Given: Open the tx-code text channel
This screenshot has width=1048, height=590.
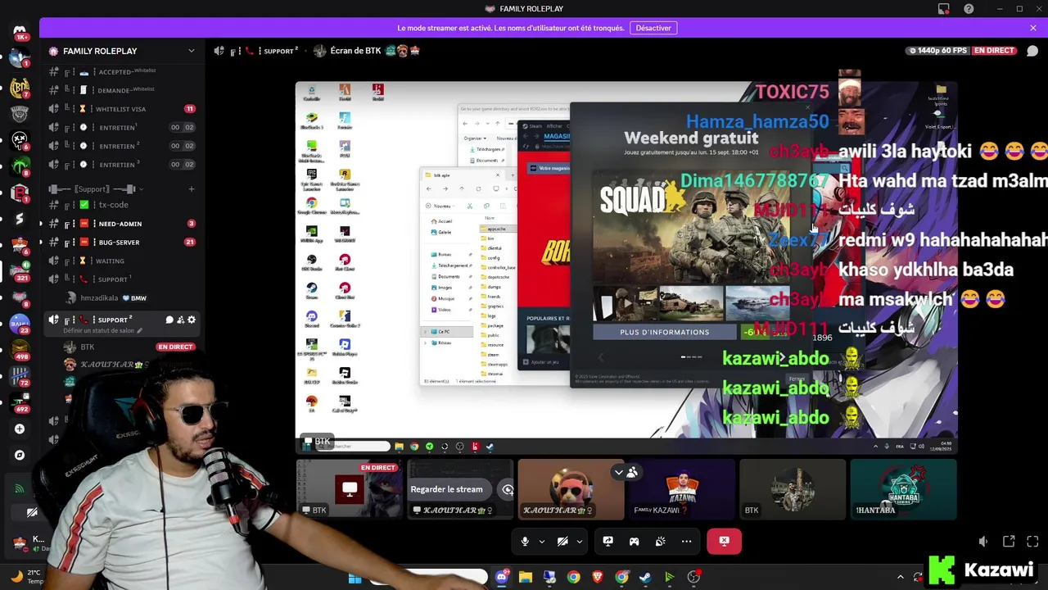Looking at the screenshot, I should coord(123,205).
